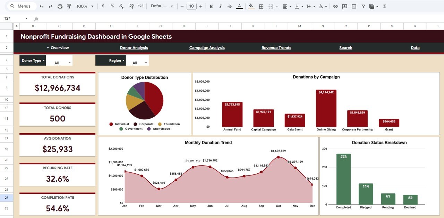Insert a chart
Image resolution: width=444 pixels, height=218 pixels.
pyautogui.click(x=354, y=6)
